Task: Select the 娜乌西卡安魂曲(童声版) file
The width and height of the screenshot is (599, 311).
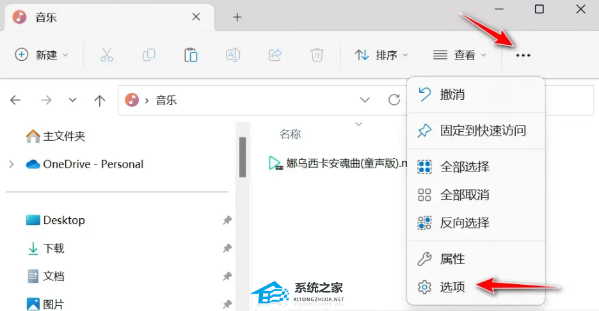Action: 338,164
